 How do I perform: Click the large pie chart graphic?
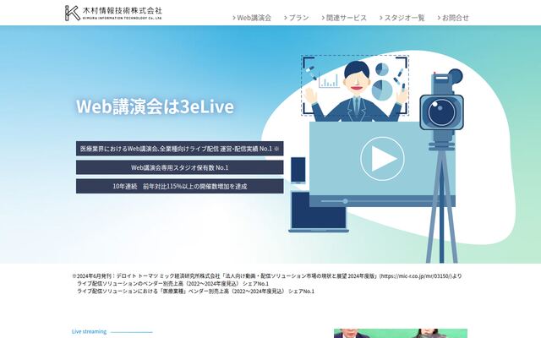(x=382, y=90)
